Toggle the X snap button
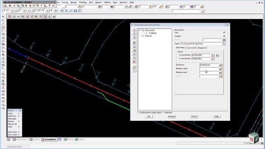The width and height of the screenshot is (265, 149). (x=12, y=11)
